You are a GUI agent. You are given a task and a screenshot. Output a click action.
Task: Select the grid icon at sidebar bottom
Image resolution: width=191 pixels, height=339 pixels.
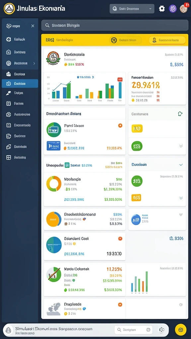tap(8, 157)
